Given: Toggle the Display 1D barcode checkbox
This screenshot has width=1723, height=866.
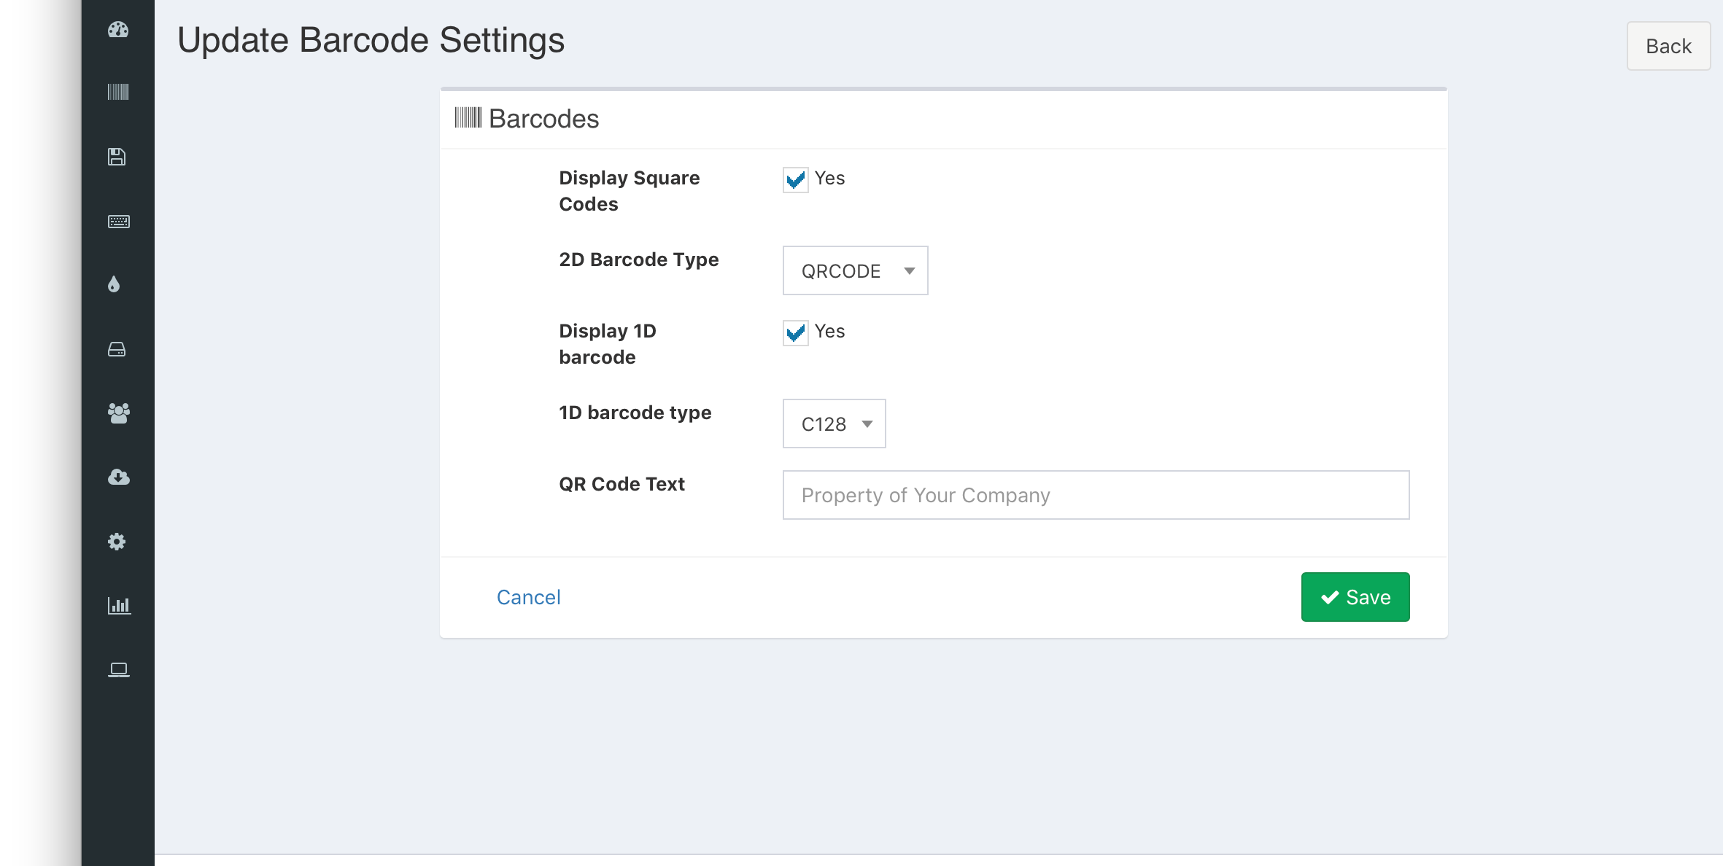Looking at the screenshot, I should [795, 332].
